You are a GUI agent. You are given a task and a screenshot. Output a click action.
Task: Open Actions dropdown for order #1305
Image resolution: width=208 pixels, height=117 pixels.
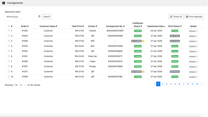click(x=193, y=31)
